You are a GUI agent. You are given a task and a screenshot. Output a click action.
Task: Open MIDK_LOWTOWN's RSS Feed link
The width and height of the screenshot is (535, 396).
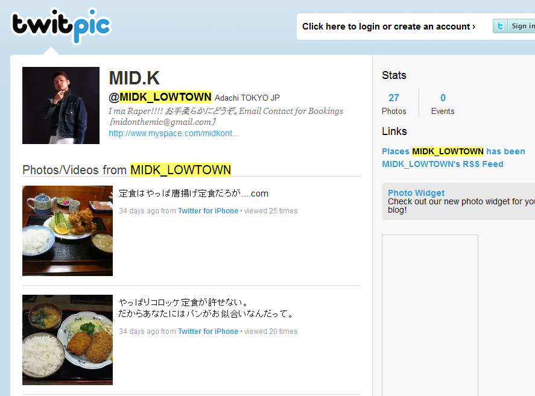(x=443, y=164)
